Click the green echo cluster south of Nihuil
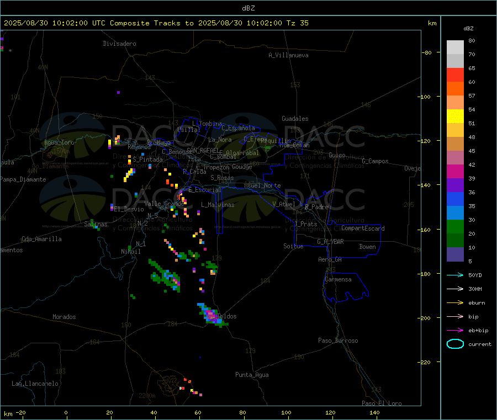Viewport: 497px width, 420px height. tap(166, 275)
